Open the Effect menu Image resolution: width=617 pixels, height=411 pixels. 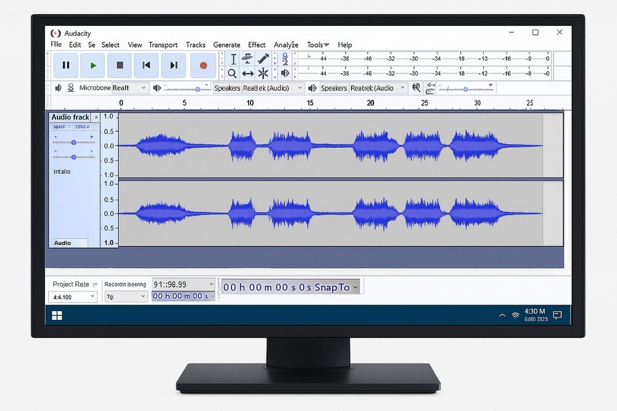coord(257,45)
